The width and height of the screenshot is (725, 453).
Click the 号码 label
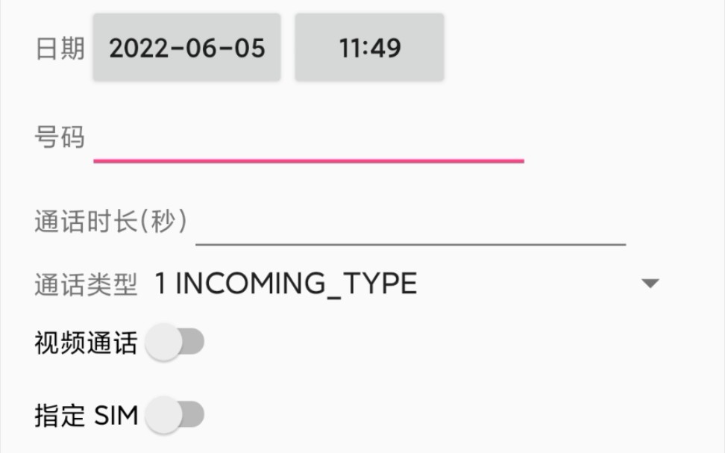[60, 138]
